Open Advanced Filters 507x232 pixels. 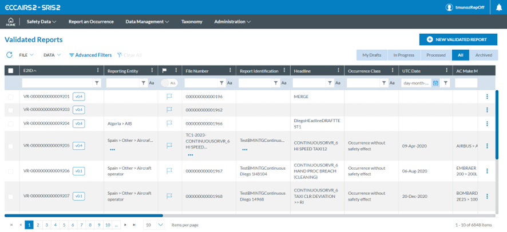click(90, 55)
